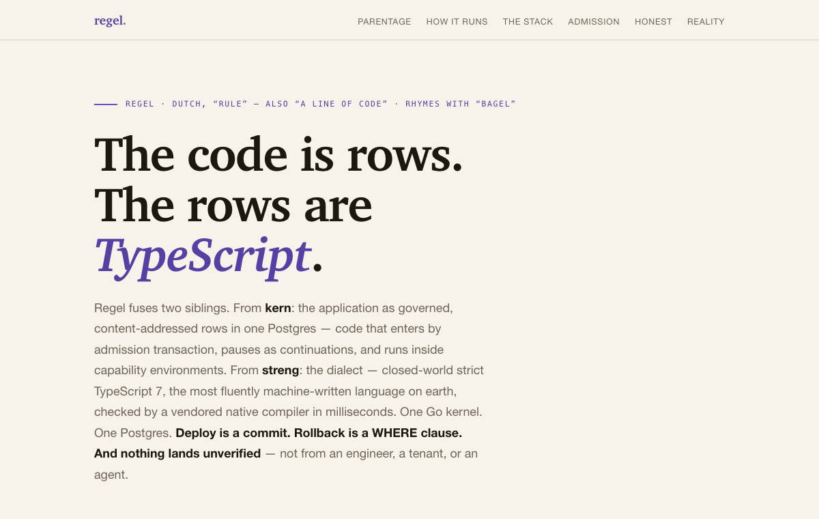Open the REALITY nav link
Viewport: 819px width, 519px height.
(706, 22)
